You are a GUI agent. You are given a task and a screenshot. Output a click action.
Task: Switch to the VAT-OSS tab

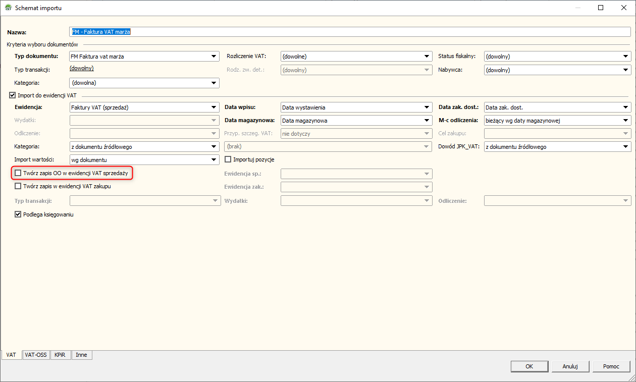[x=36, y=355]
